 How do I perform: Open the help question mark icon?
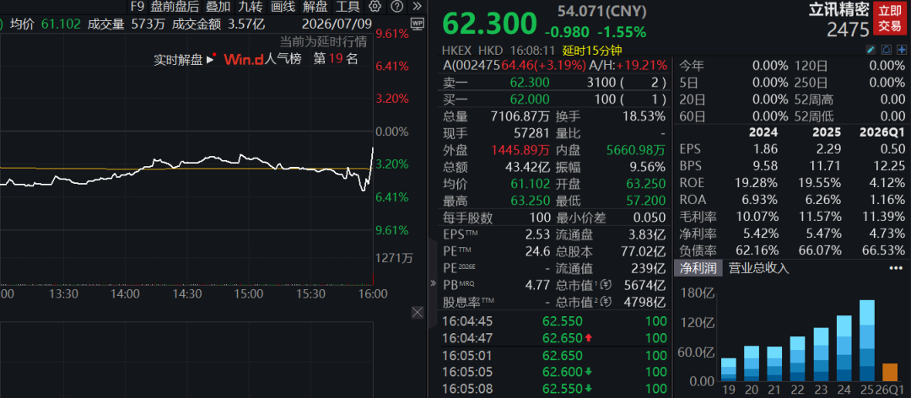(396, 7)
